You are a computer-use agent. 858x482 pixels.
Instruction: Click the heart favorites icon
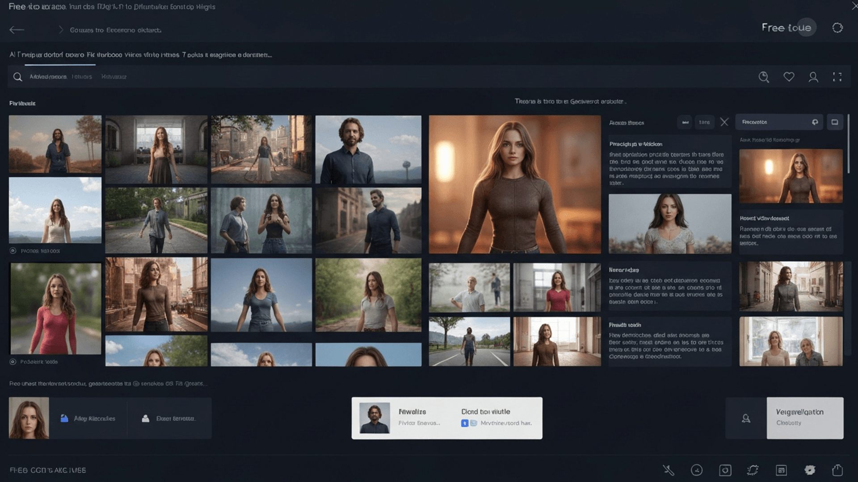coord(789,77)
